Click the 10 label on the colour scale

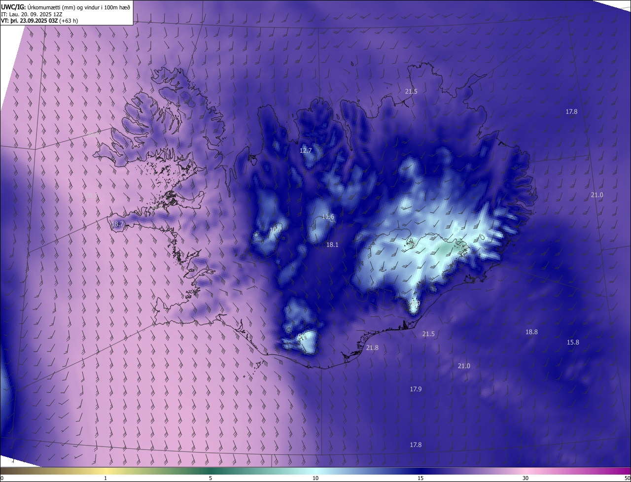click(315, 478)
